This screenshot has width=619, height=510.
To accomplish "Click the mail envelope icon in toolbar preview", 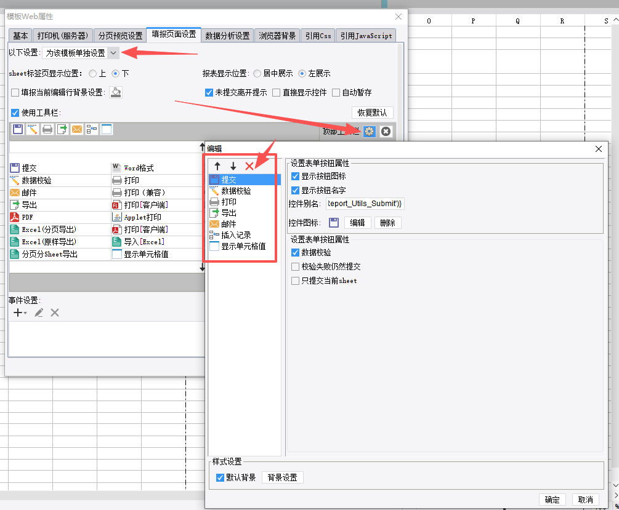I will click(77, 129).
